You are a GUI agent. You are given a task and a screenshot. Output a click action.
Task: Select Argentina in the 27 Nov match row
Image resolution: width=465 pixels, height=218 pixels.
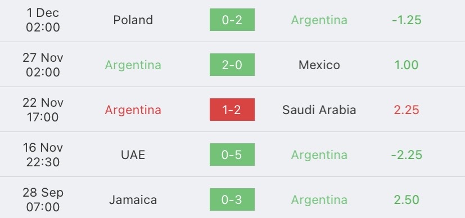pos(133,65)
